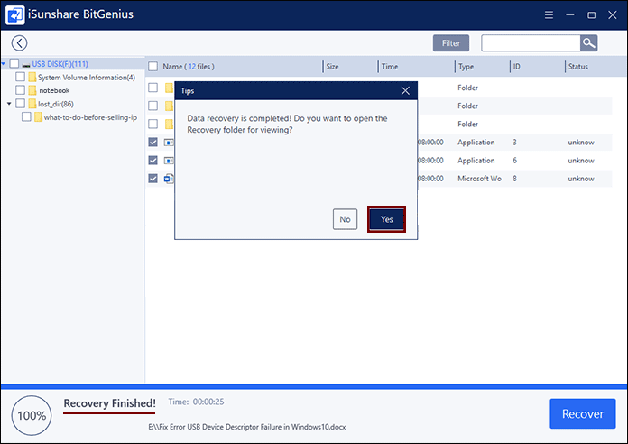Viewport: 628px width, 444px height.
Task: Click Yes to open Recovery folder
Action: (x=386, y=219)
